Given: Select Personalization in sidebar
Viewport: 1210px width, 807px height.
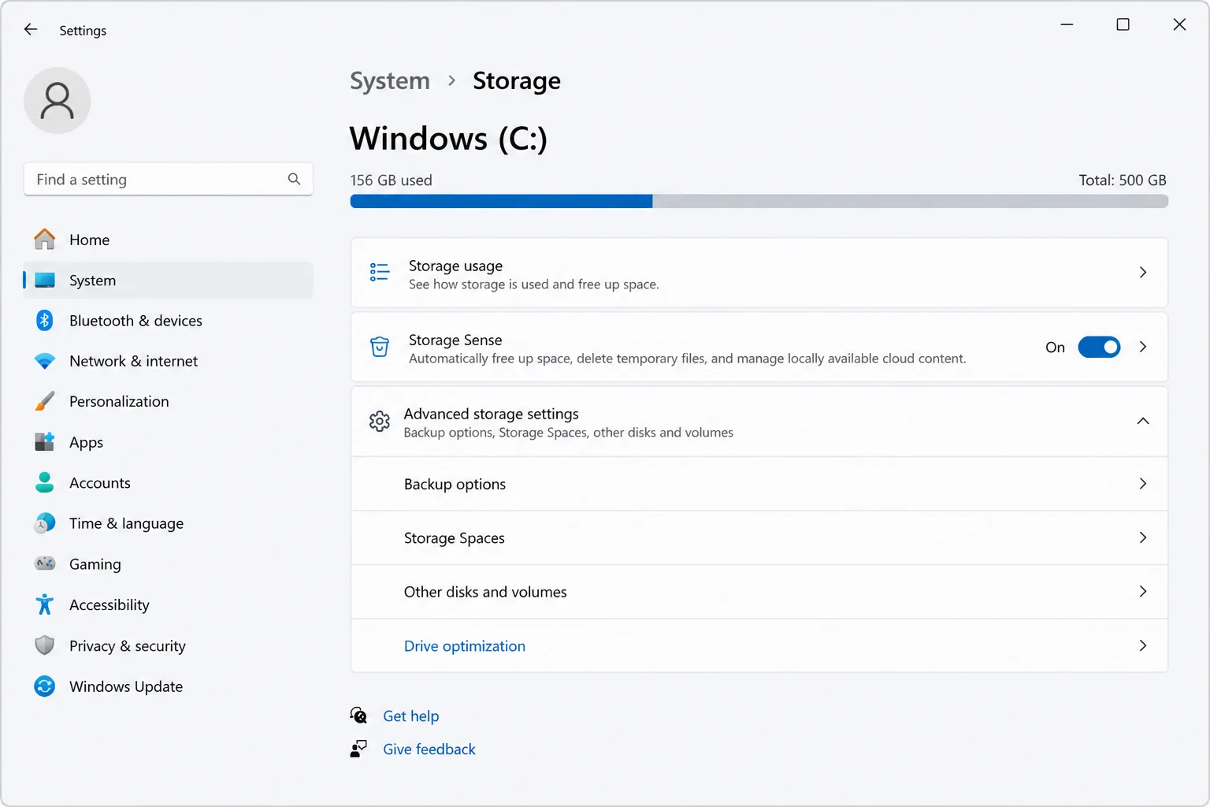Looking at the screenshot, I should (x=168, y=401).
